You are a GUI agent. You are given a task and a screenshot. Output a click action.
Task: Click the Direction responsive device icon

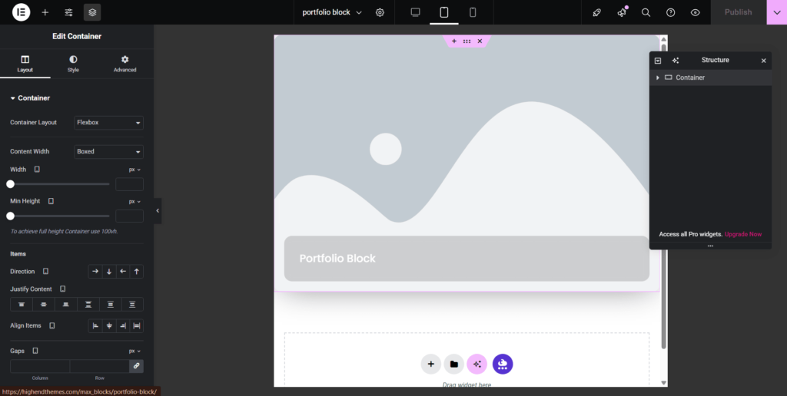45,271
